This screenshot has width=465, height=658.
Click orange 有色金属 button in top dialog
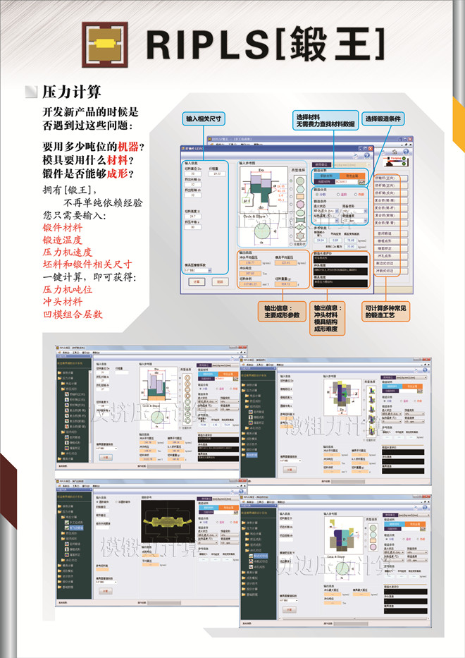[352, 176]
